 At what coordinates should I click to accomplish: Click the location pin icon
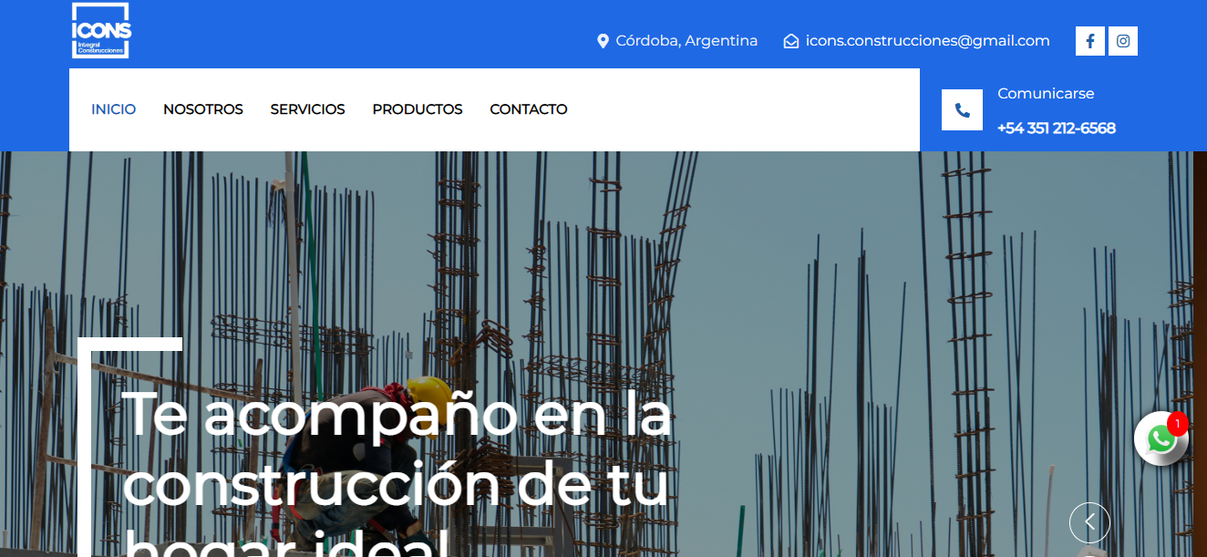tap(603, 41)
